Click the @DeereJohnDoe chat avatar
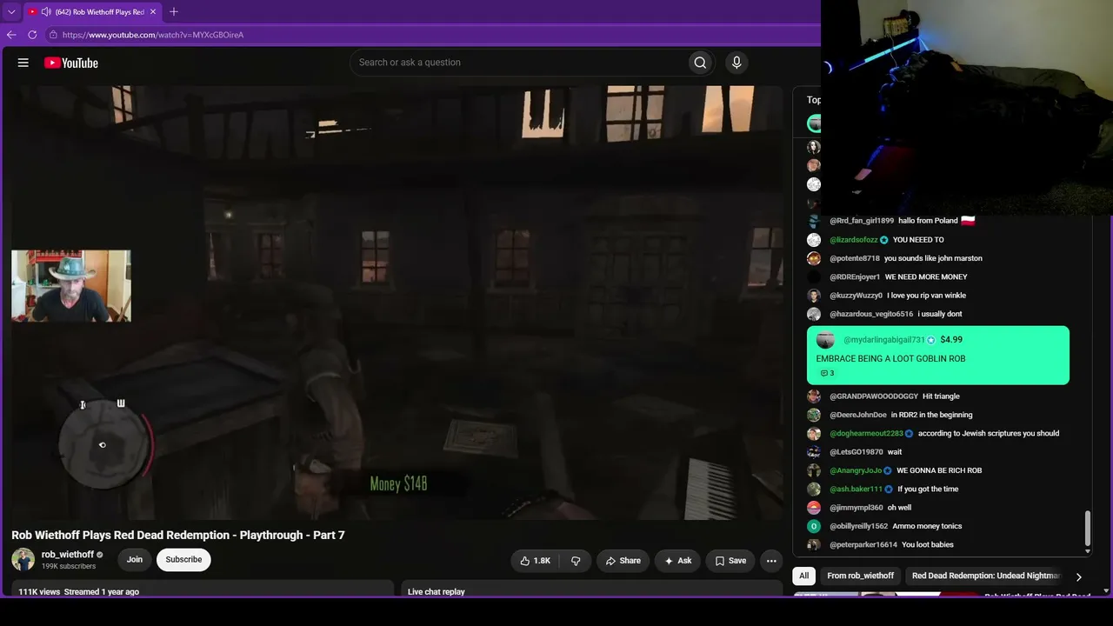Viewport: 1113px width, 626px height. [814, 415]
